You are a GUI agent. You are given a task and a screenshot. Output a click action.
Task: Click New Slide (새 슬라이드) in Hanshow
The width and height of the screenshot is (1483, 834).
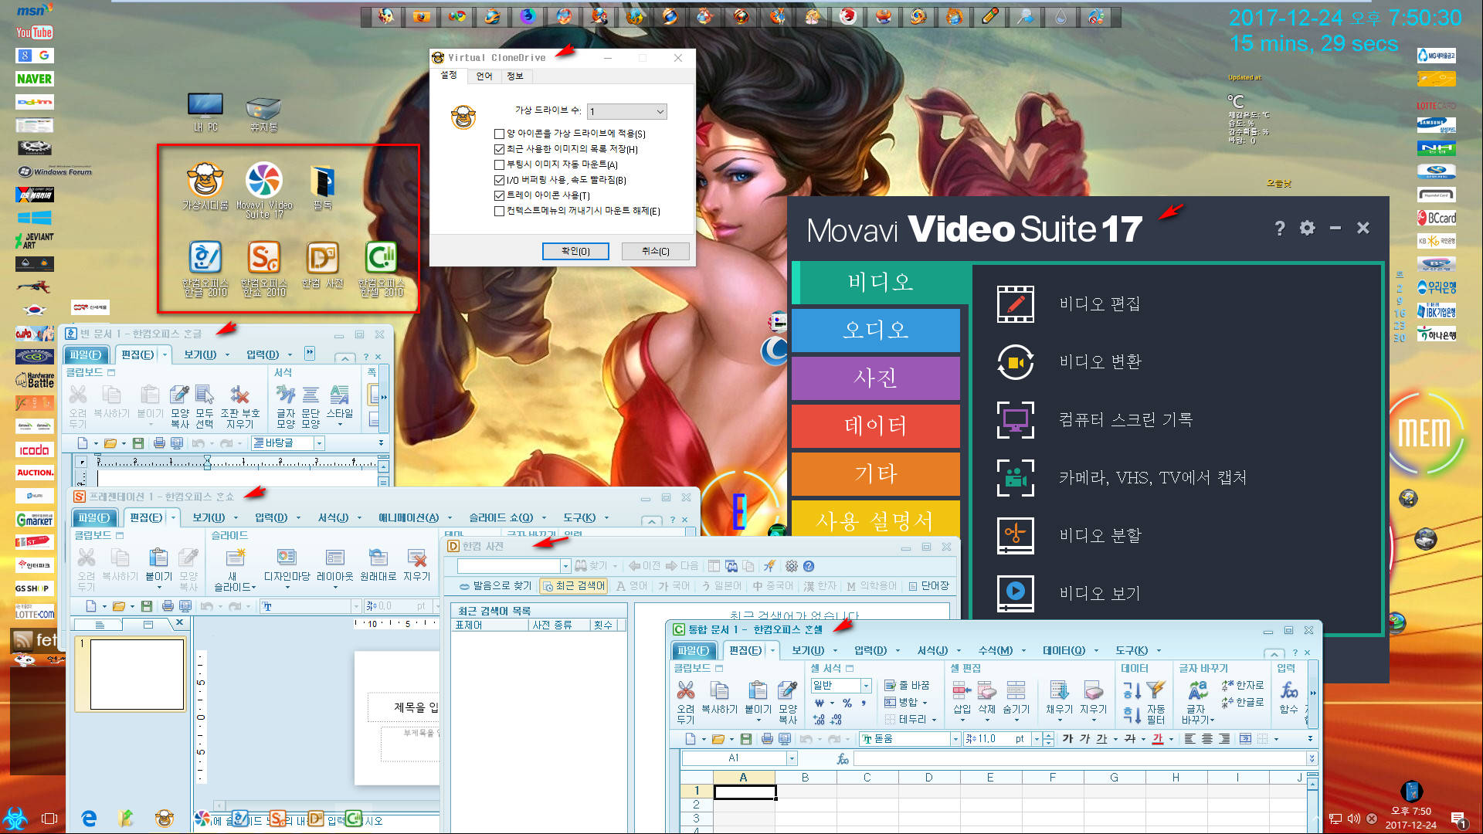click(x=234, y=570)
